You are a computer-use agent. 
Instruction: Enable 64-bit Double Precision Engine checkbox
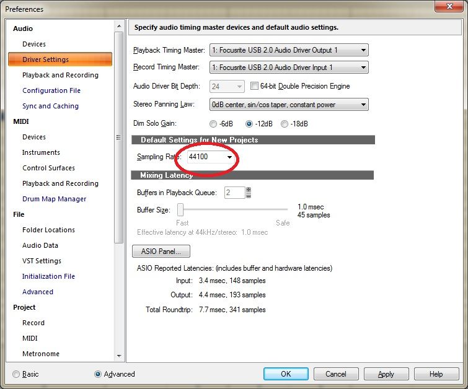pos(254,86)
